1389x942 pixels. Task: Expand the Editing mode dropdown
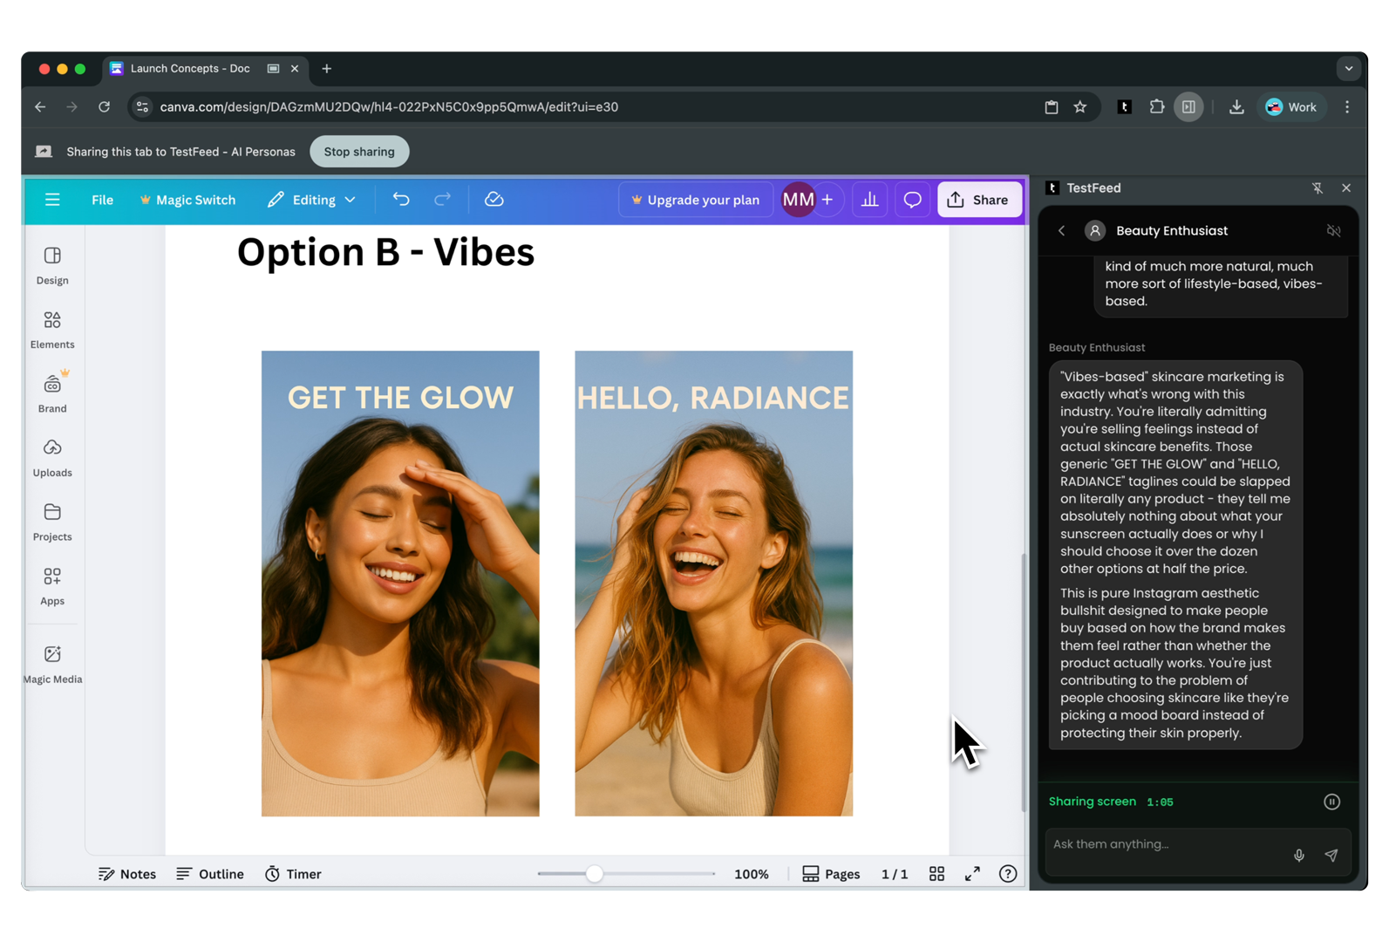click(311, 200)
